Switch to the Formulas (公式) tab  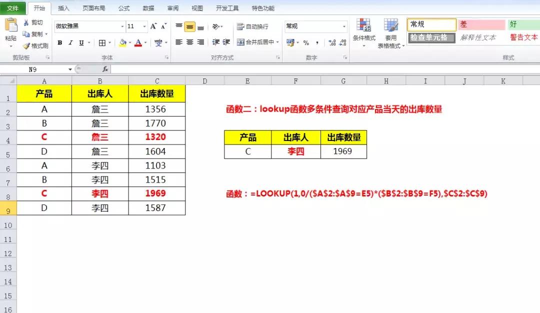[124, 8]
